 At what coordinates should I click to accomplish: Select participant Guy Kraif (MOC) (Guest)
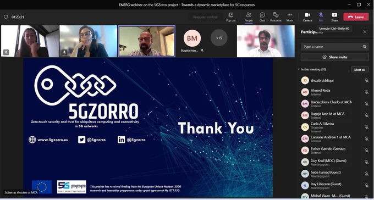[334, 162]
